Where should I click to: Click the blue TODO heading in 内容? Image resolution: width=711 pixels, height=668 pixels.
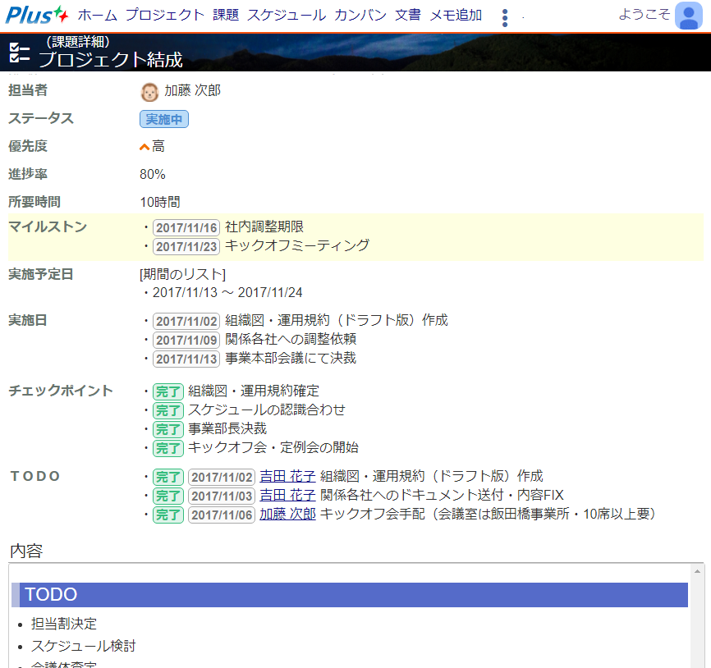pyautogui.click(x=350, y=595)
